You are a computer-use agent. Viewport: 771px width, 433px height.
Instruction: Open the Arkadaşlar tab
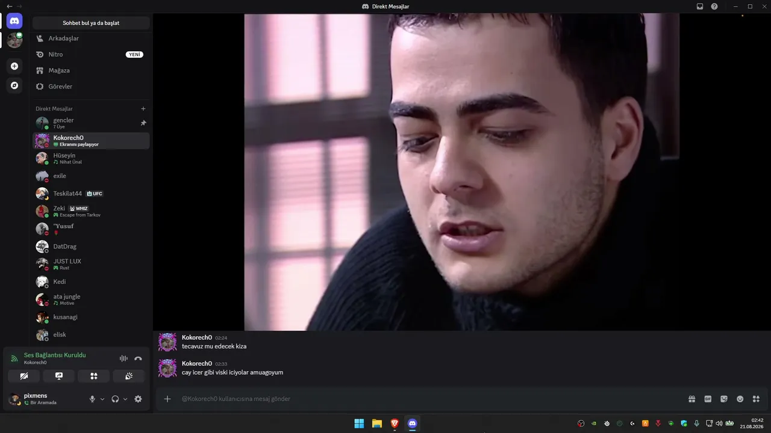click(x=91, y=38)
